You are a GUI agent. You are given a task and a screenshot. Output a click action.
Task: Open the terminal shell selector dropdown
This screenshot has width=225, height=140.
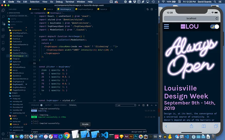click(x=126, y=105)
